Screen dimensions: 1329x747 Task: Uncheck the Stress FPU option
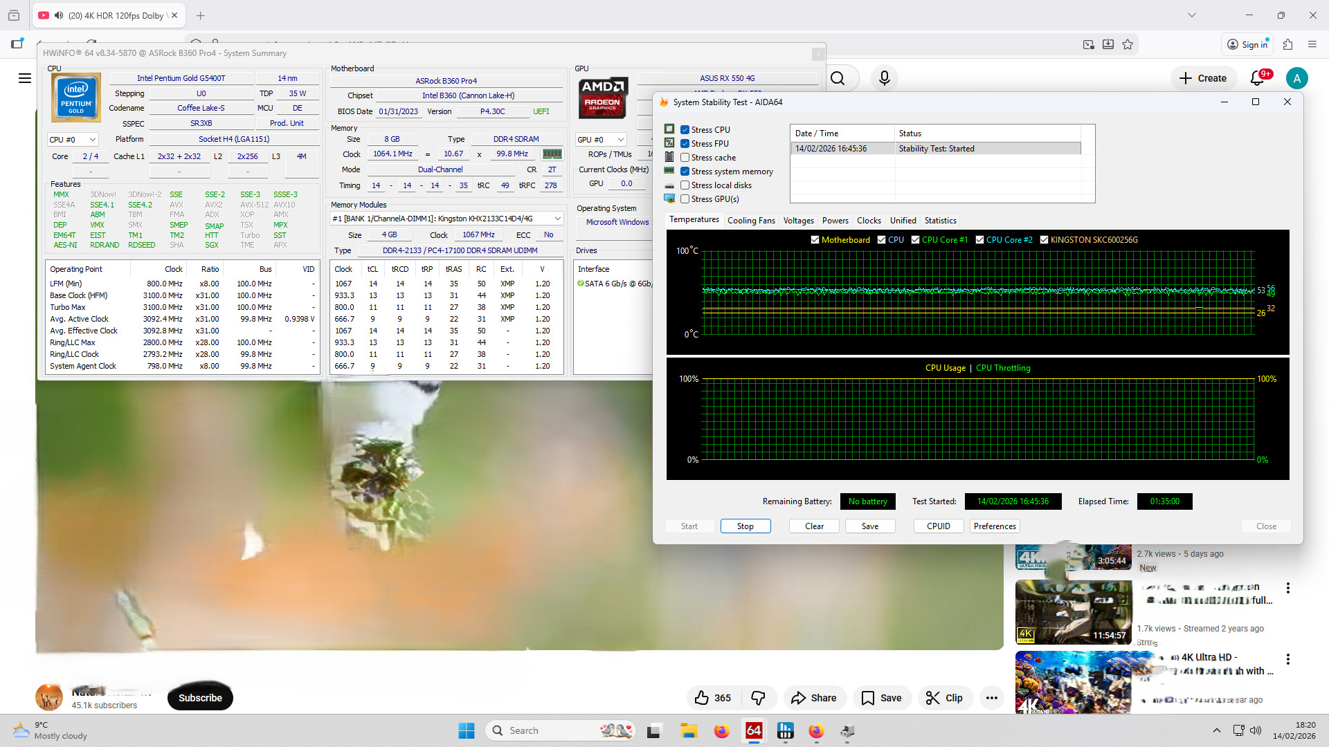685,144
